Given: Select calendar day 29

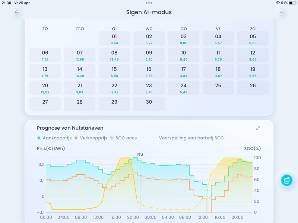Looking at the screenshot, I should pyautogui.click(x=114, y=104).
